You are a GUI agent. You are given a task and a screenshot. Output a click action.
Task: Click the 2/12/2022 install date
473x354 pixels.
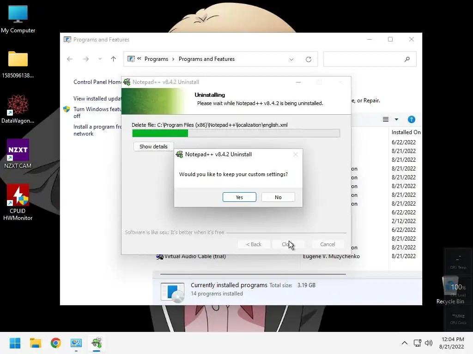[x=404, y=221]
